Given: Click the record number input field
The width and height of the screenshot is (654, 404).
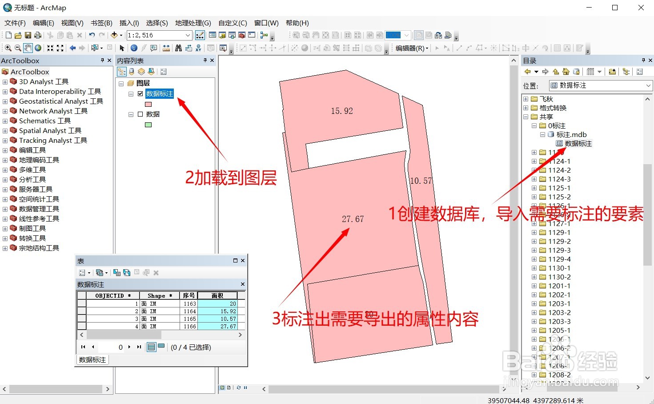Looking at the screenshot, I should point(111,347).
